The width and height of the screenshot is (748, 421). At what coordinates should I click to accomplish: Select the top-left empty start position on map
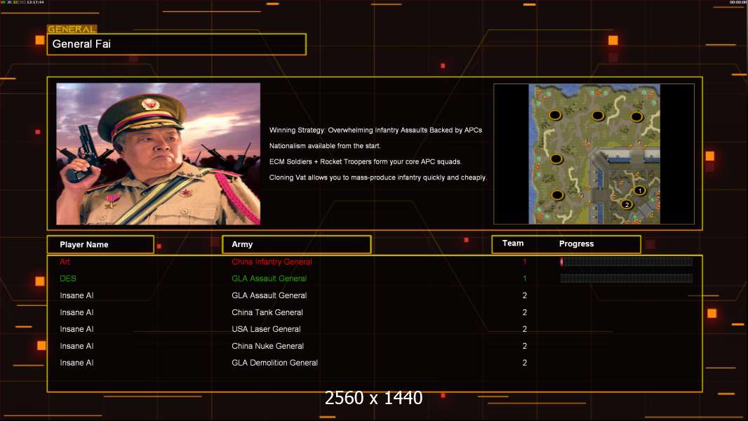pos(554,114)
